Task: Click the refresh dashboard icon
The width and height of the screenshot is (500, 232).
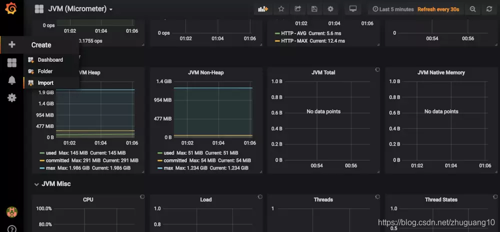Action: [489, 9]
